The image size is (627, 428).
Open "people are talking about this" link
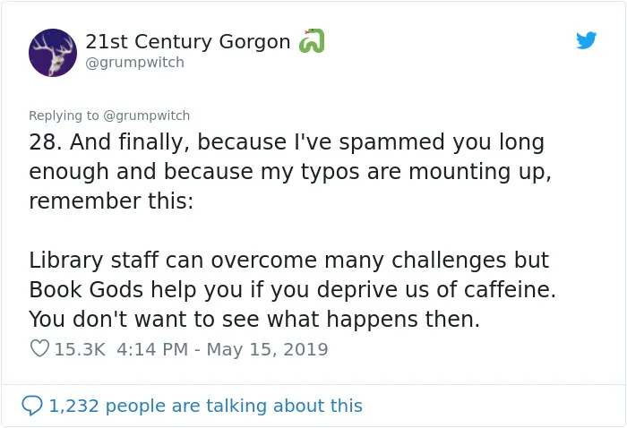(x=234, y=406)
